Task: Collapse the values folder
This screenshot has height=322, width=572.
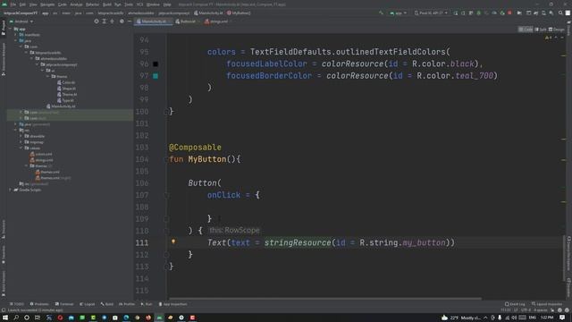Action: [x=21, y=148]
